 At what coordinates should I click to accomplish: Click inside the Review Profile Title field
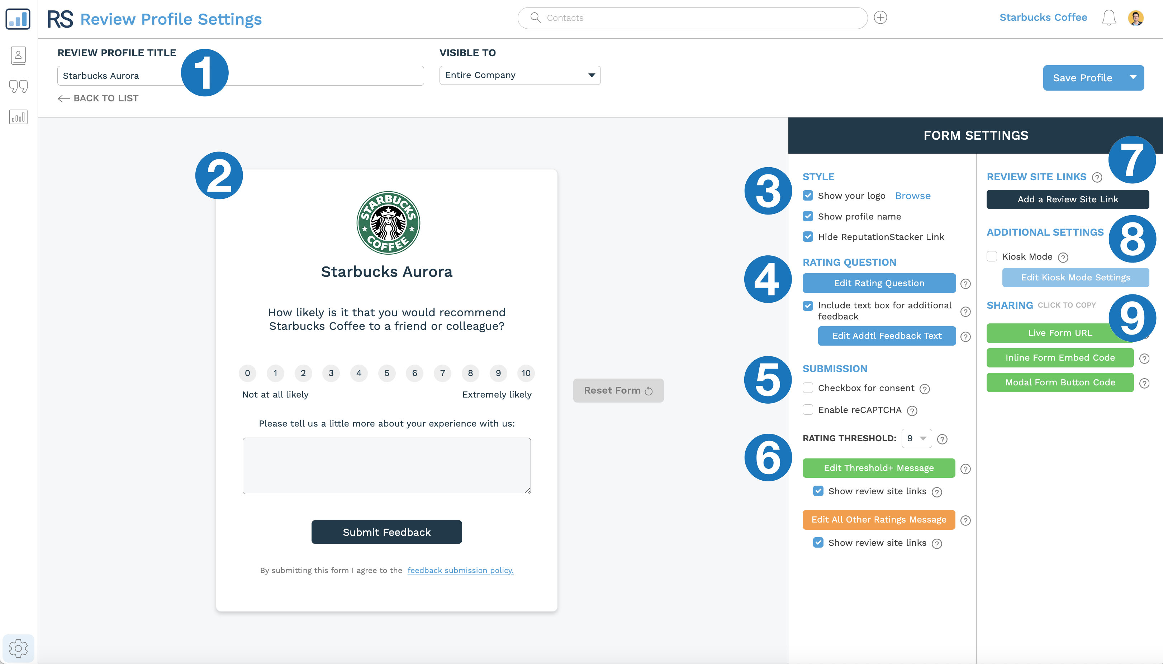(137, 75)
